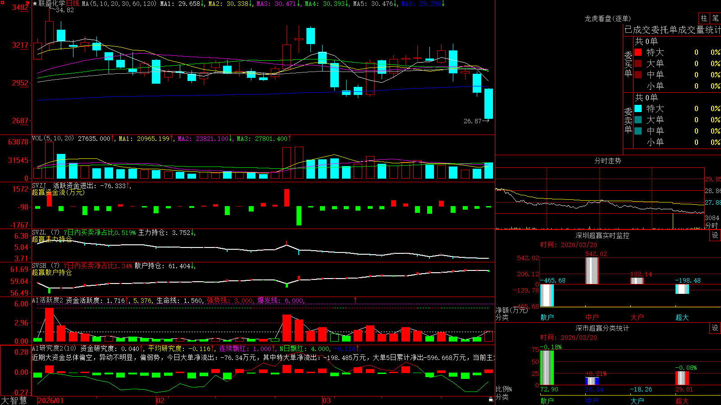Viewport: 721px width, 405px height.
Task: Click the 超赢资金流(万元) indicator label
Action: [58, 192]
